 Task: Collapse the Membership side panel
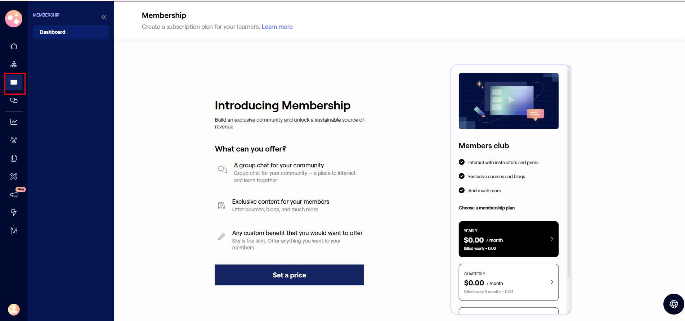(x=104, y=17)
